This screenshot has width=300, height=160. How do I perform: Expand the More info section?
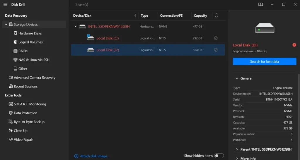(237, 158)
